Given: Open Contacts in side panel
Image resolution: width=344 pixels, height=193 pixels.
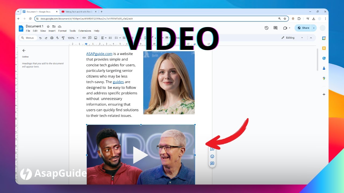Looking at the screenshot, I should pyautogui.click(x=324, y=68).
